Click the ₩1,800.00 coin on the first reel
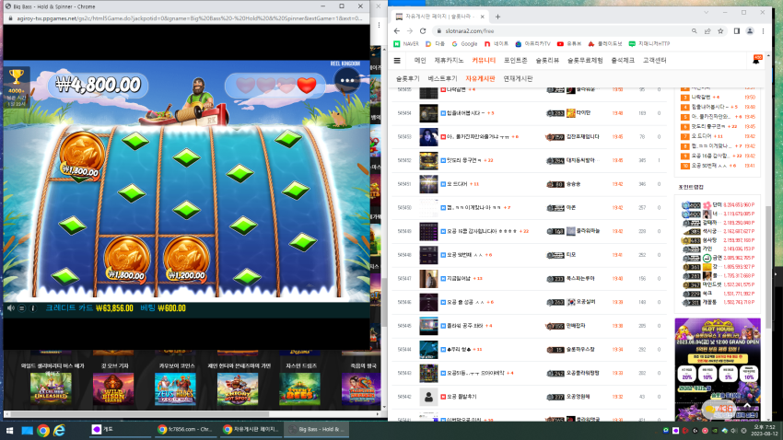 click(82, 156)
